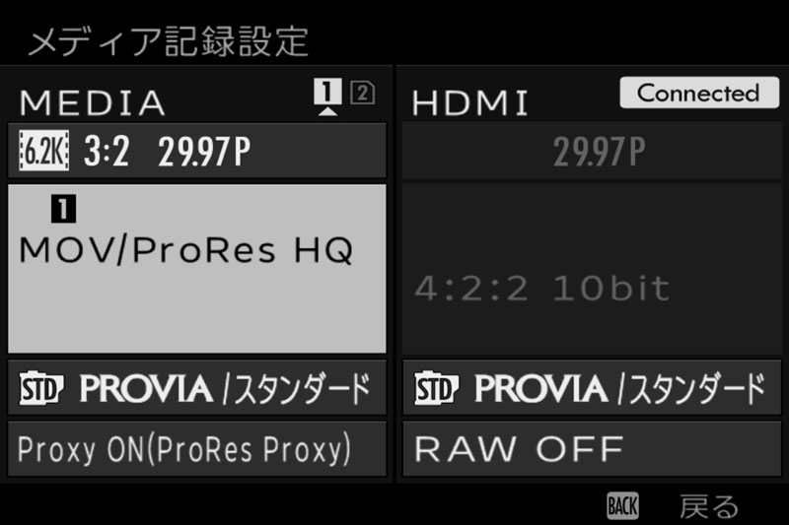Viewport: 789px width, 525px height.
Task: Click the small triangle marker under slot 1
Action: (x=327, y=111)
